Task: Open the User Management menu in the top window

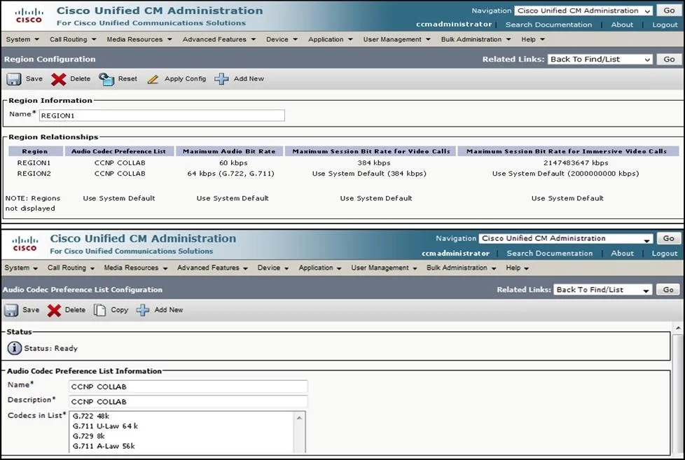Action: coord(396,39)
